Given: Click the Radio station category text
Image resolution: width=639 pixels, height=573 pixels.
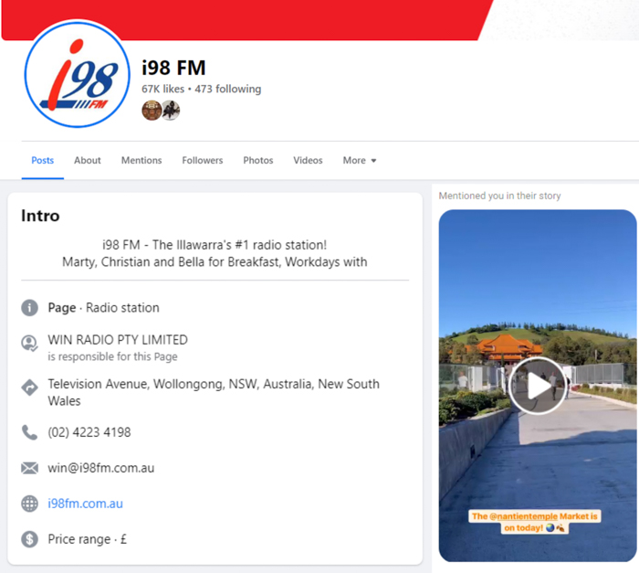Looking at the screenshot, I should (x=122, y=308).
